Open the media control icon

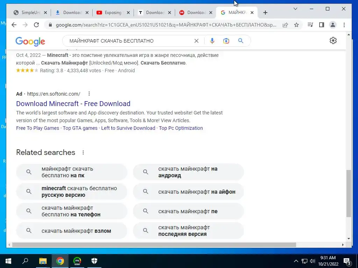pyautogui.click(x=310, y=25)
